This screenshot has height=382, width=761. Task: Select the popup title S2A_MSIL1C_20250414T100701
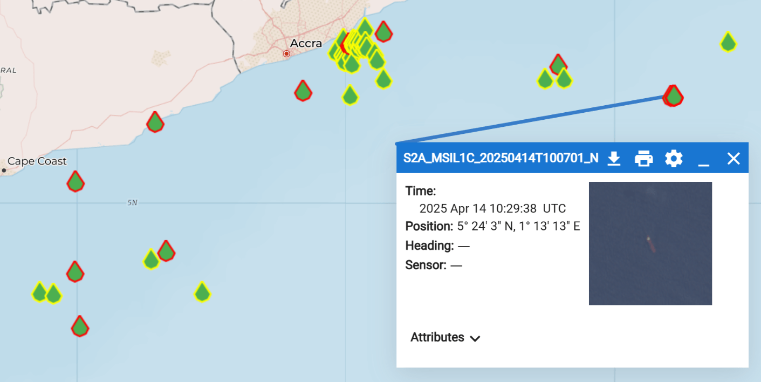(501, 158)
